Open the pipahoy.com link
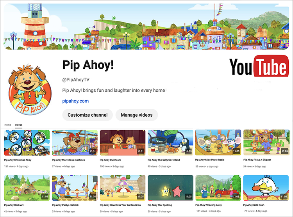293x217 pixels. click(75, 101)
